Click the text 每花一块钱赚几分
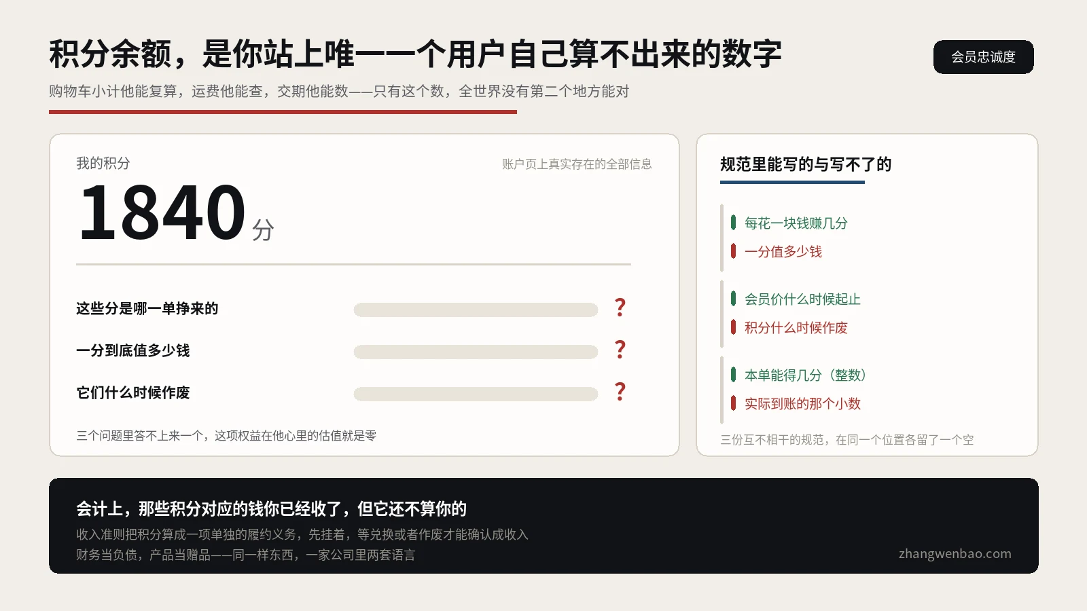1087x611 pixels. (x=796, y=223)
